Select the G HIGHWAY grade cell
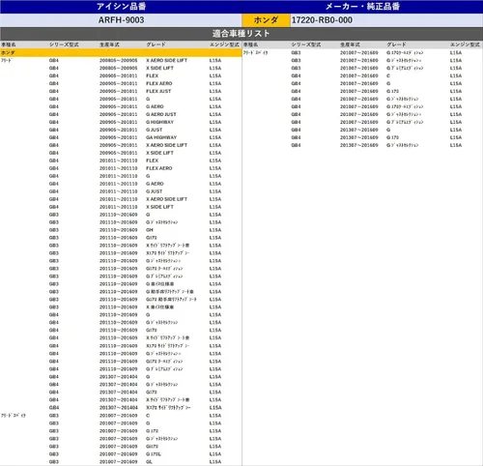Image resolution: width=483 pixels, height=466 pixels. tap(159, 122)
